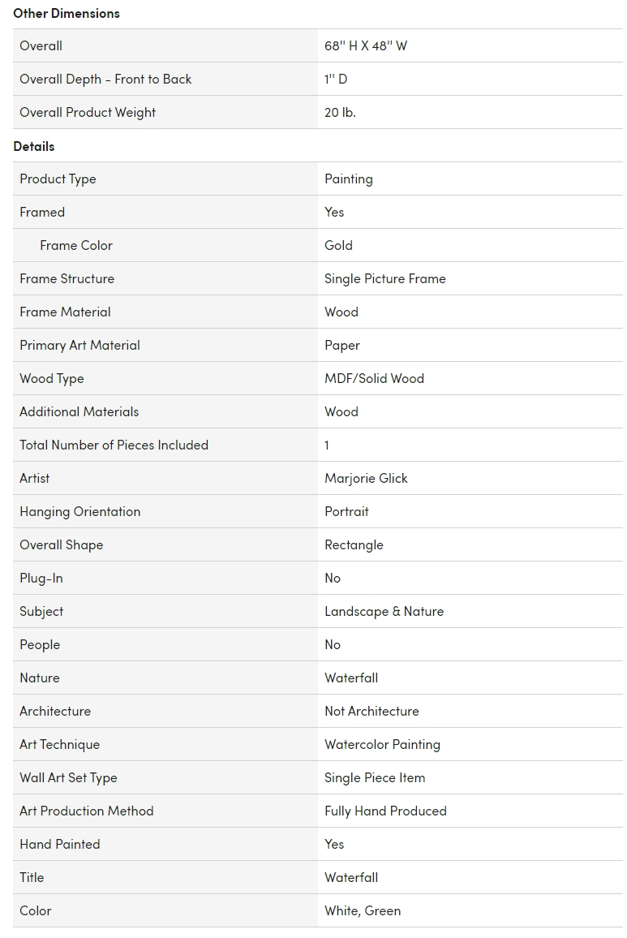Click the Fully Hand Produced value
The height and width of the screenshot is (938, 627).
385,811
